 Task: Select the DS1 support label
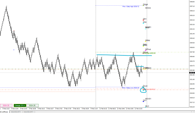click(x=145, y=101)
